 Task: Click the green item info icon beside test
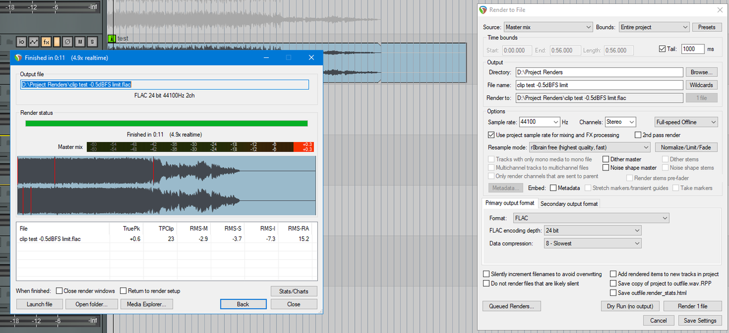click(112, 39)
